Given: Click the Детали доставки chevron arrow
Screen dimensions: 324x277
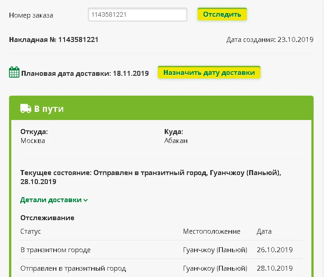Looking at the screenshot, I should click(x=86, y=200).
